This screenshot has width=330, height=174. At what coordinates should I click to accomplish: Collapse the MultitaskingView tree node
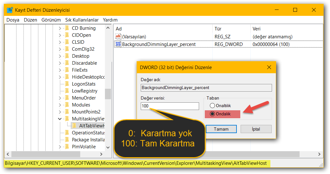click(x=60, y=119)
